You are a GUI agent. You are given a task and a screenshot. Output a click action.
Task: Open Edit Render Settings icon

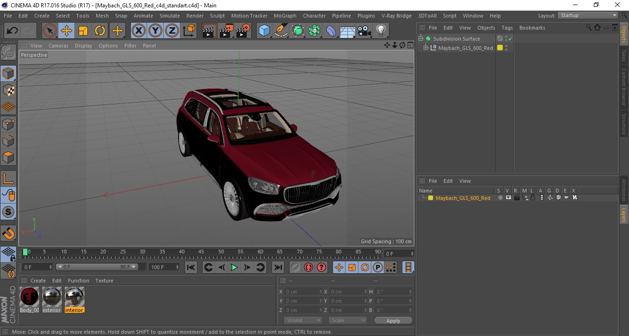pyautogui.click(x=243, y=31)
